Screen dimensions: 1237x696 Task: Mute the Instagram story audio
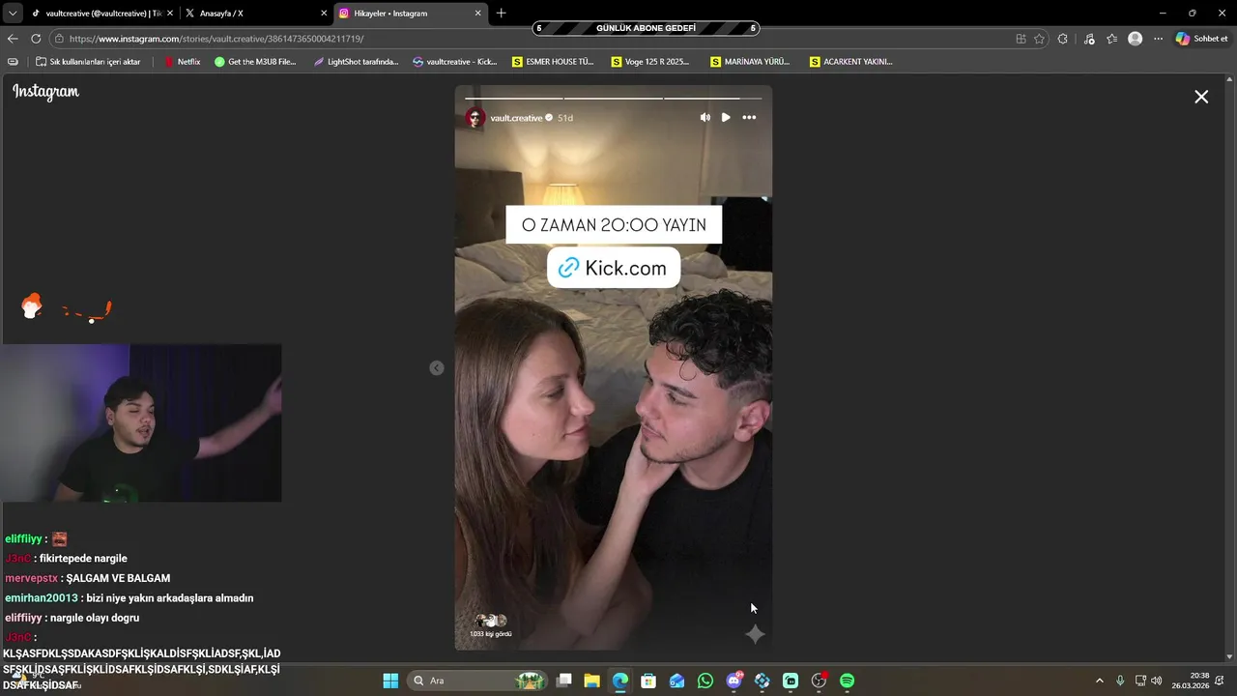click(x=705, y=117)
